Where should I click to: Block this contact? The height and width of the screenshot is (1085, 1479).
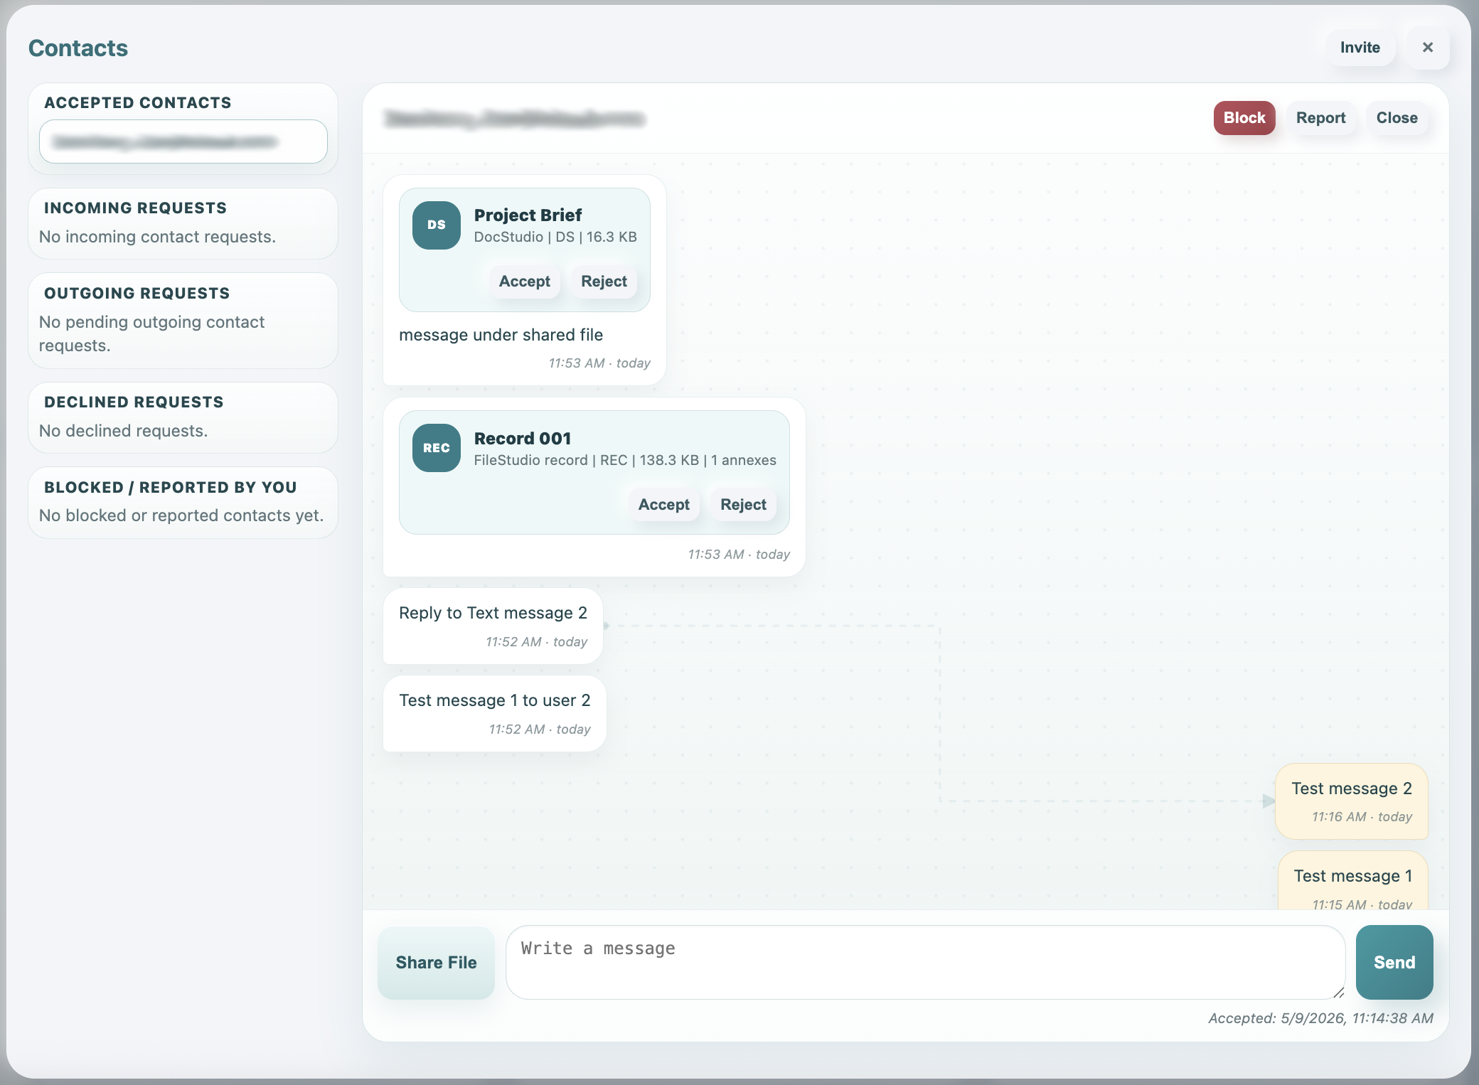(x=1244, y=118)
